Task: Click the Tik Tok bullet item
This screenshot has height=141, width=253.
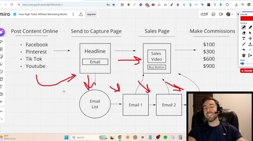Action: [34, 59]
